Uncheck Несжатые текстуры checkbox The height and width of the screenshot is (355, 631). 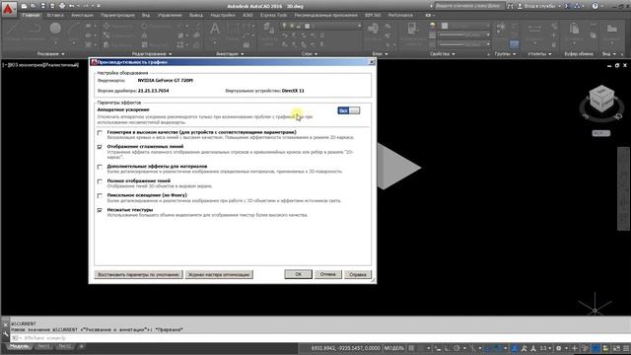coord(100,210)
